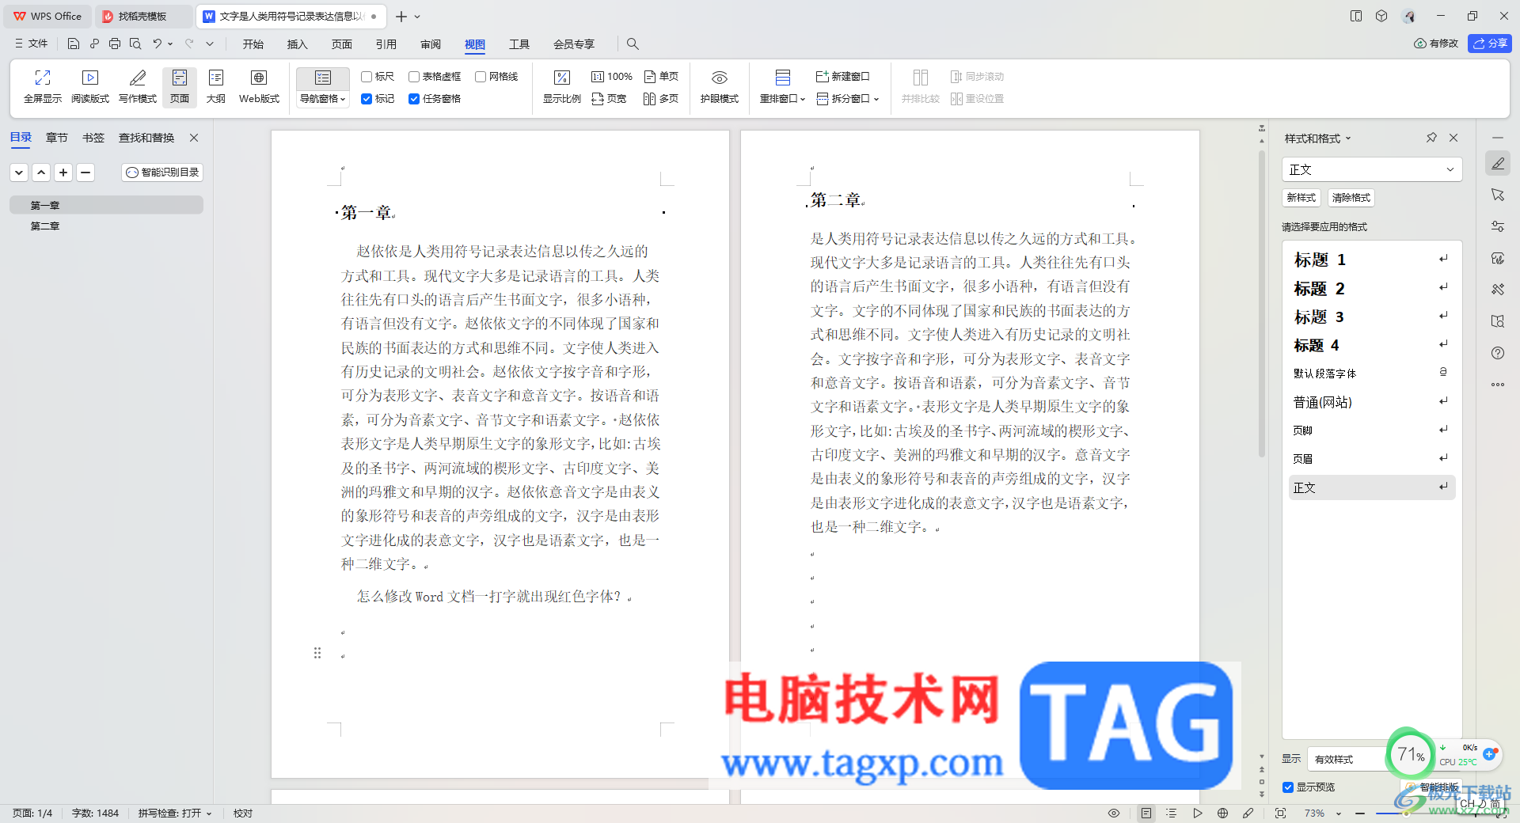Screen dimensions: 1520x823
Task: Open the search magnifier in the menu bar
Action: click(633, 44)
